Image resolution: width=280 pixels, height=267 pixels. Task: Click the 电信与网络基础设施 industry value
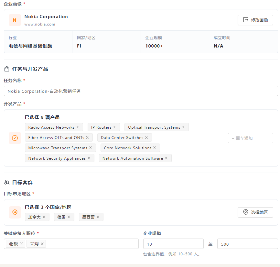click(x=30, y=46)
